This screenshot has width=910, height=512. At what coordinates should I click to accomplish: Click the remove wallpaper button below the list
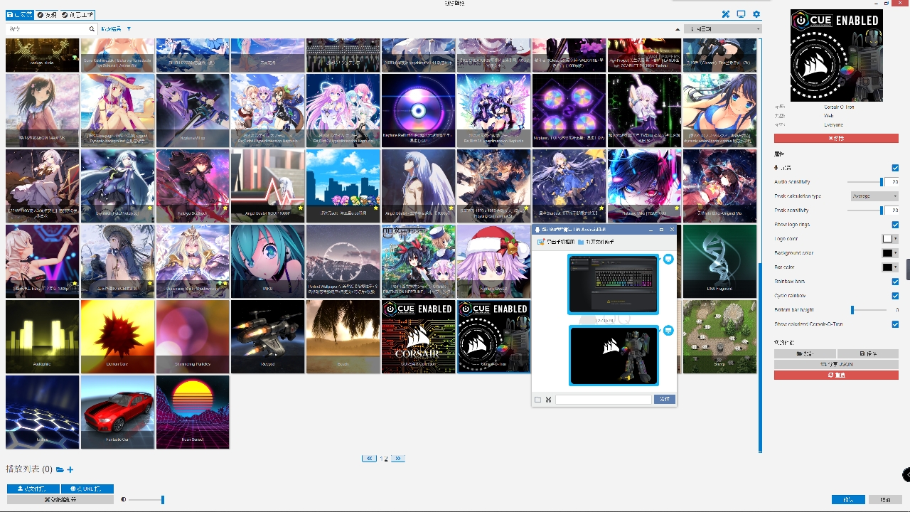tap(60, 500)
